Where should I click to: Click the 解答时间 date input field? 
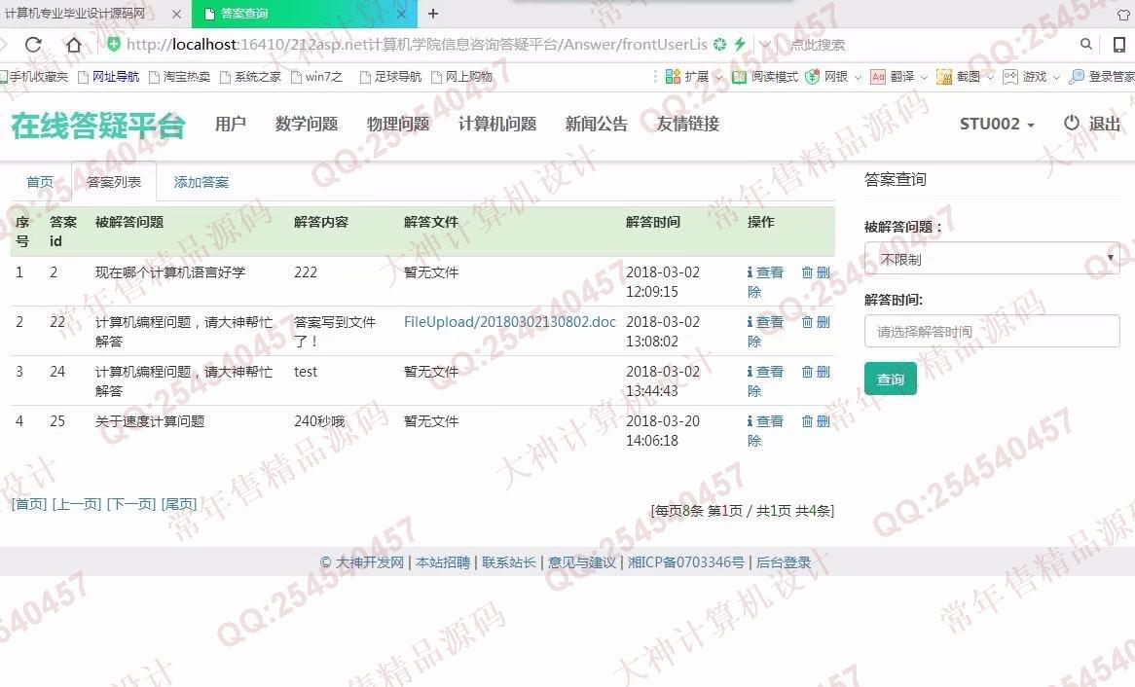pos(991,331)
